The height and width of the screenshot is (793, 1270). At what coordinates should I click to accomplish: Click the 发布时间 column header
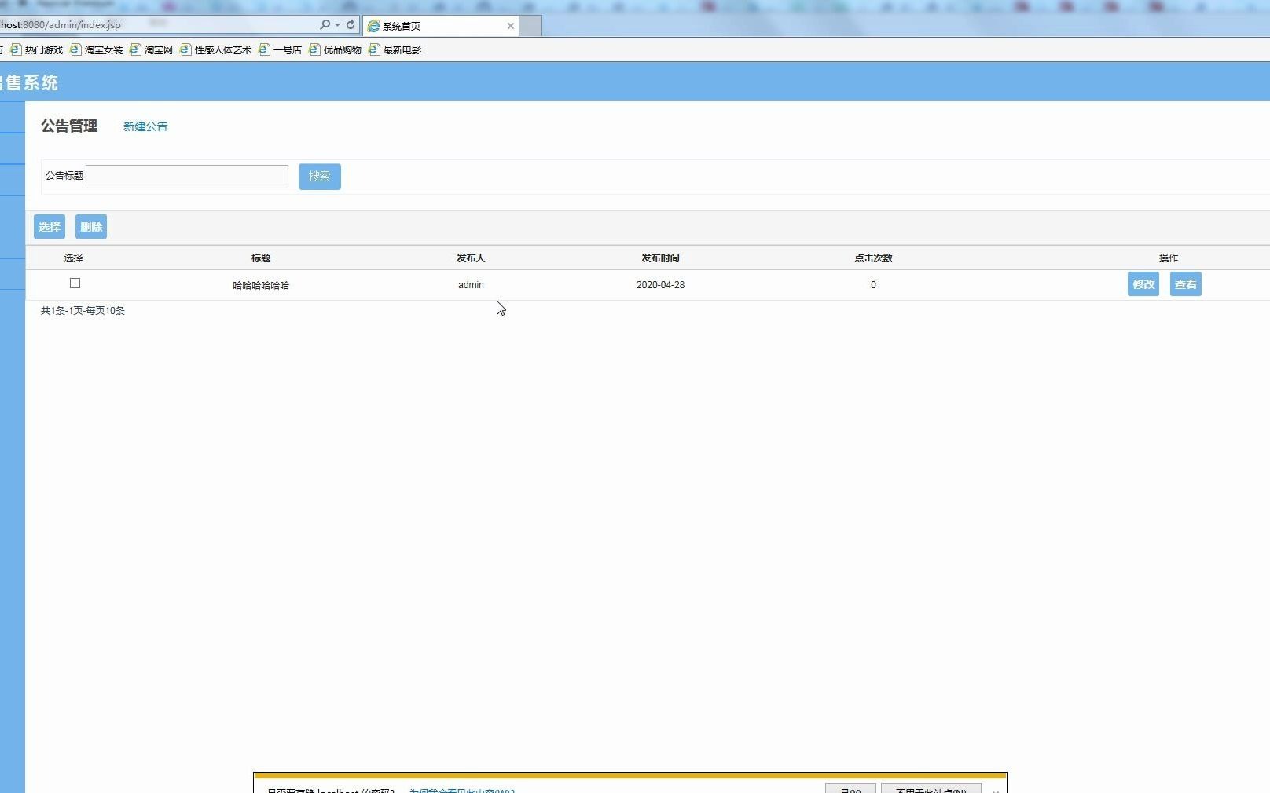660,258
